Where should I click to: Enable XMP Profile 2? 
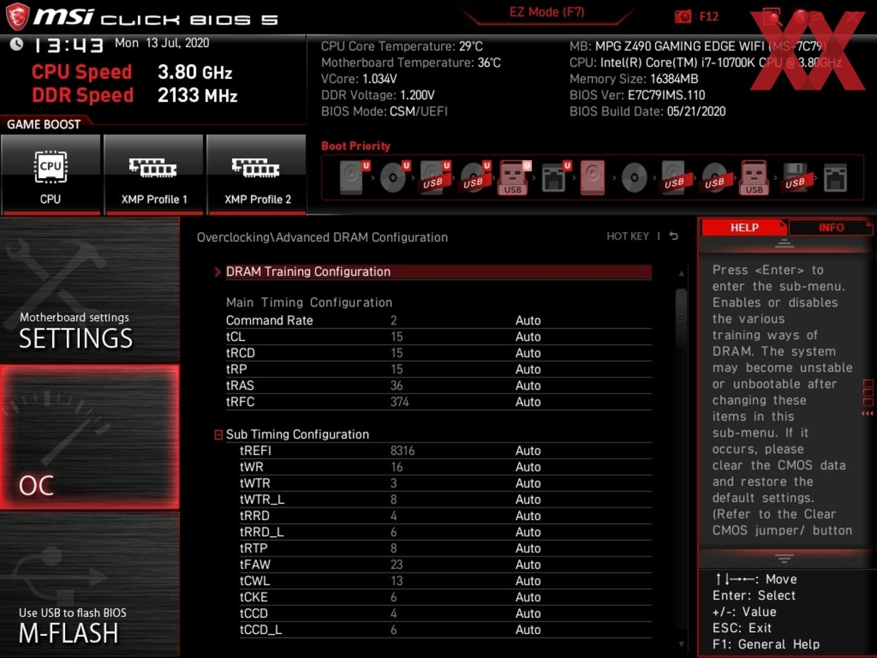(x=257, y=175)
